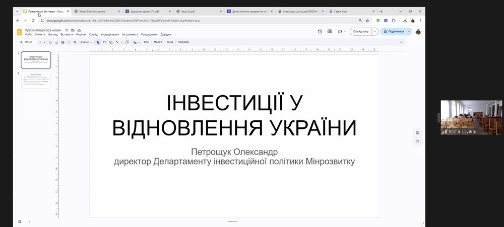Star the presentation title

click(x=67, y=30)
